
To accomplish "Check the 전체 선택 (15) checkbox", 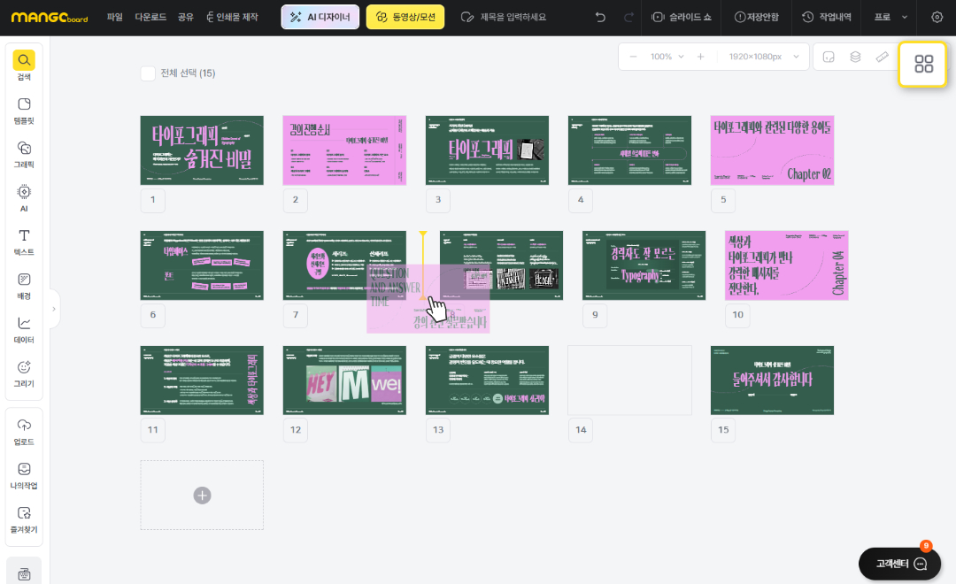I will pyautogui.click(x=148, y=73).
